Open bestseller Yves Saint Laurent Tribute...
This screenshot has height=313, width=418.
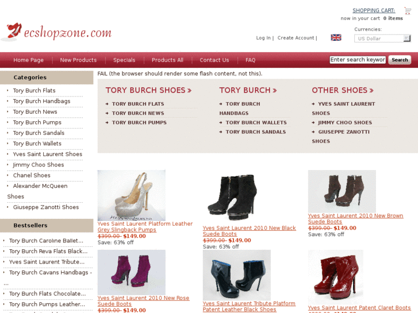pos(47,262)
